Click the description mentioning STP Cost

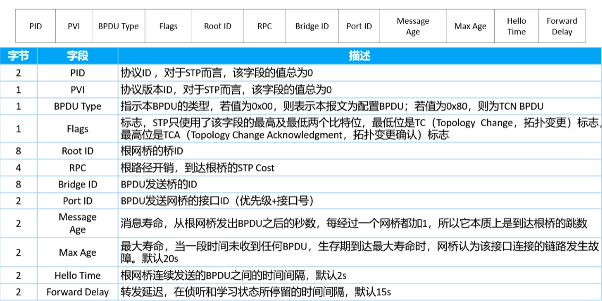(360, 167)
